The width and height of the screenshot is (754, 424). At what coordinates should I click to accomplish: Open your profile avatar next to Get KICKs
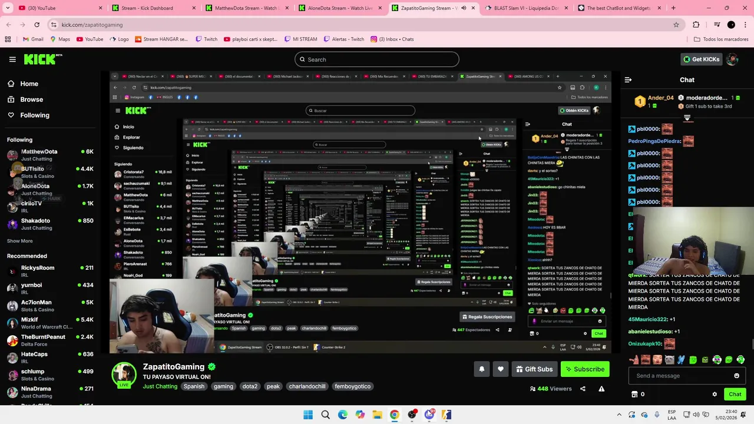732,59
